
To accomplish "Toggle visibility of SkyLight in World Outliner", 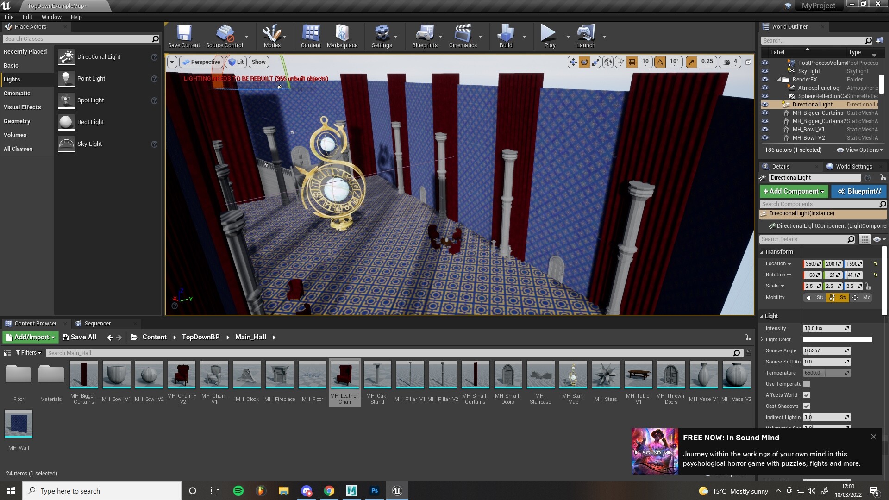I will coord(765,71).
